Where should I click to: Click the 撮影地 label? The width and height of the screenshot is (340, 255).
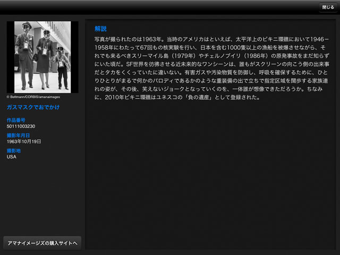(x=14, y=150)
